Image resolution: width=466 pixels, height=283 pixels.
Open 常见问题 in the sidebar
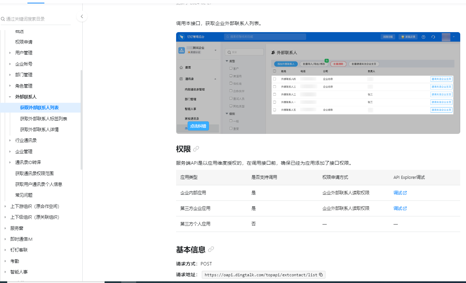pyautogui.click(x=24, y=195)
